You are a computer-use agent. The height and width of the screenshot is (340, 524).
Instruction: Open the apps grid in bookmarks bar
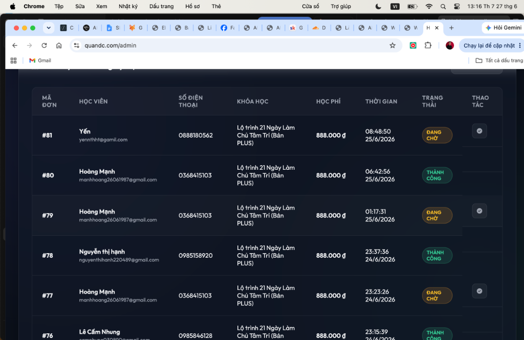(x=13, y=60)
